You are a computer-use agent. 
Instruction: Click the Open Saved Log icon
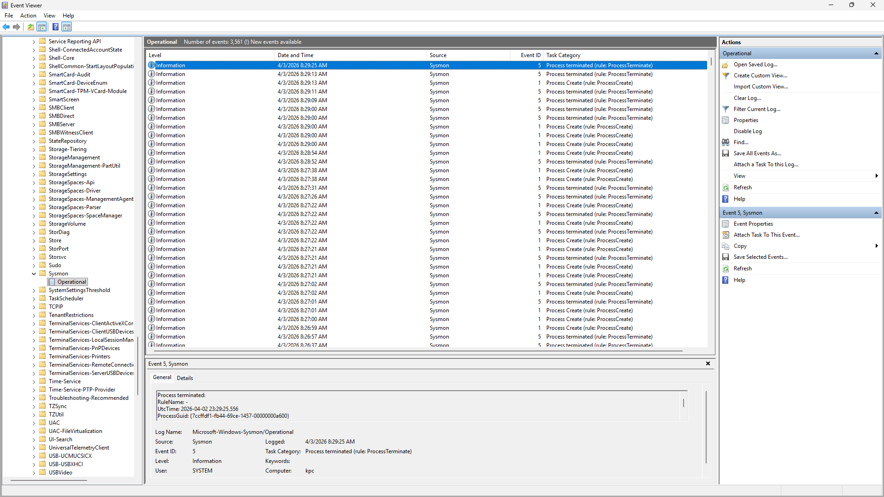726,64
